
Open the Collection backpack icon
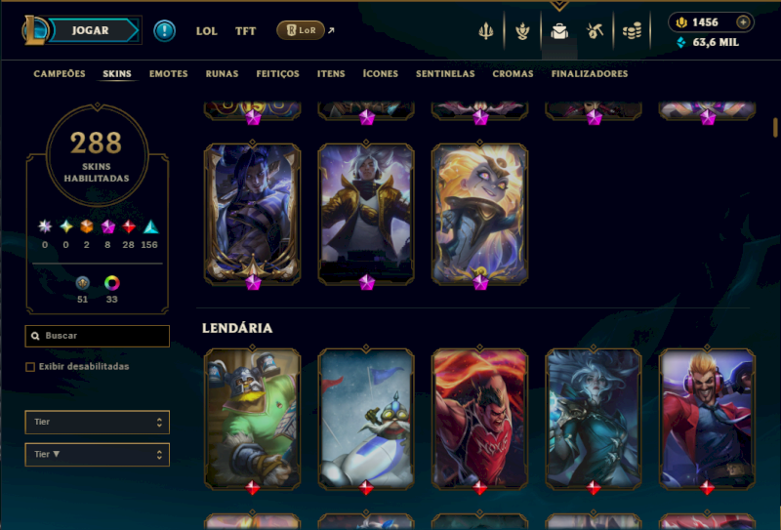pos(559,31)
